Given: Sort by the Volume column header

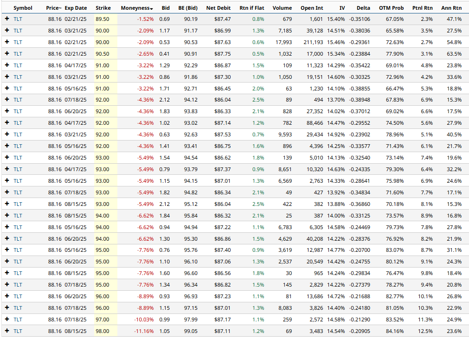Looking at the screenshot, I should (x=282, y=8).
